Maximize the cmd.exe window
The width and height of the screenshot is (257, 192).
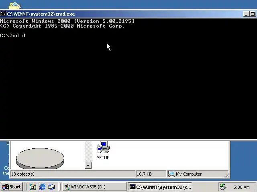pyautogui.click(x=253, y=14)
